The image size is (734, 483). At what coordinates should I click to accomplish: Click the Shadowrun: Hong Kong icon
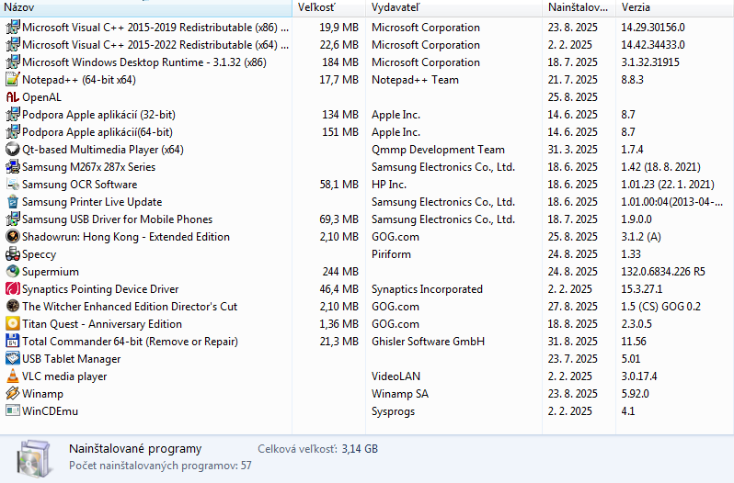pos(13,237)
